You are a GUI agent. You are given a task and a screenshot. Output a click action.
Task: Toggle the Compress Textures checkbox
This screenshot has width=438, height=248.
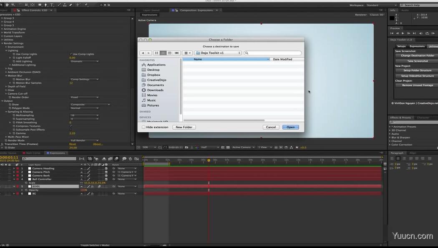[70, 126]
